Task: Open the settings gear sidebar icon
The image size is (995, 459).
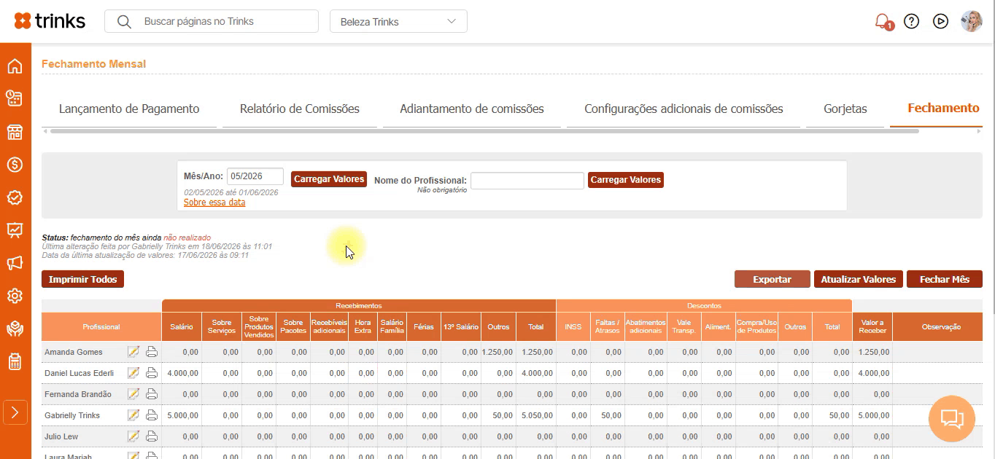Action: tap(15, 296)
